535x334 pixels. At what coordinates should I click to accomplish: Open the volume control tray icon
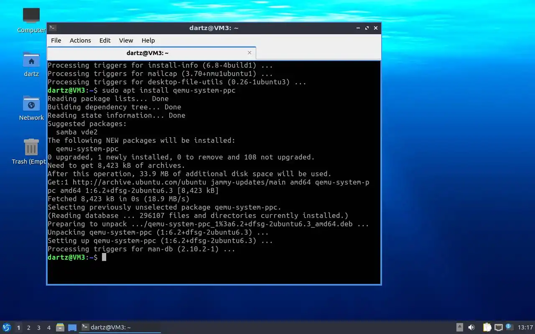coord(471,327)
